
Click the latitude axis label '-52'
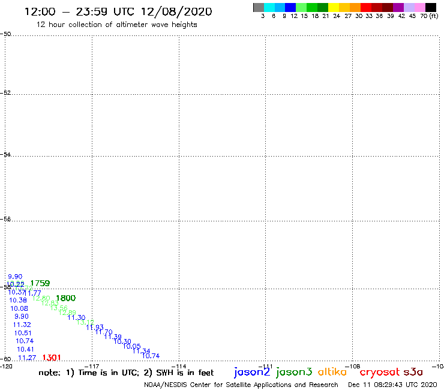point(5,92)
